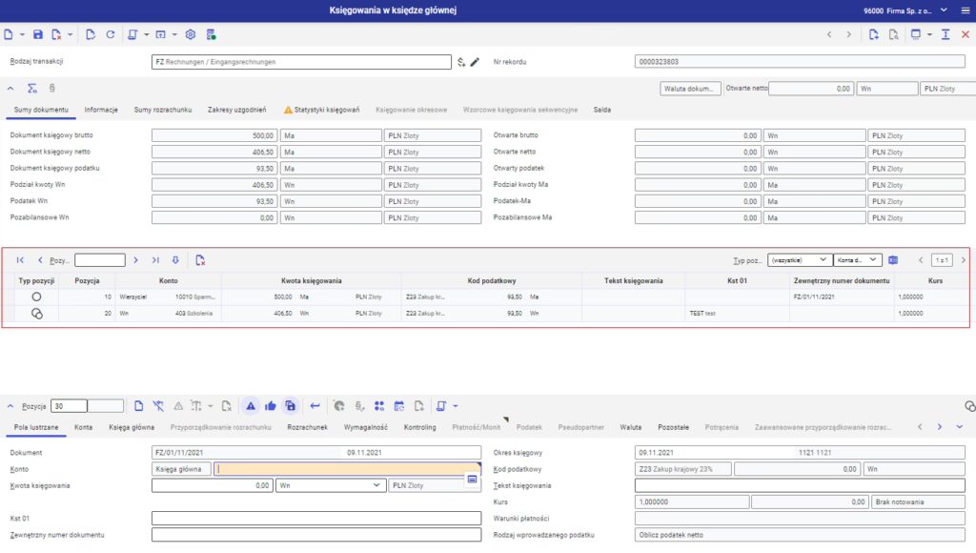Open the Typ pozycji (wszystkie) dropdown
The image size is (976, 553).
pos(798,259)
